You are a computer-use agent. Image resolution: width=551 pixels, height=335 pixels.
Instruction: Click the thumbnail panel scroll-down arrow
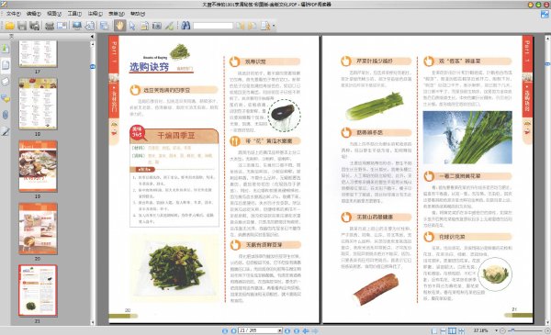coord(93,322)
